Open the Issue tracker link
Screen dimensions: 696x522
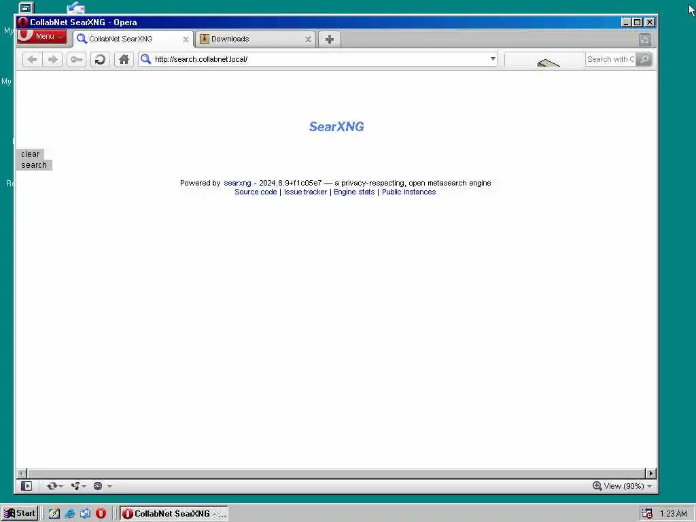click(x=305, y=192)
